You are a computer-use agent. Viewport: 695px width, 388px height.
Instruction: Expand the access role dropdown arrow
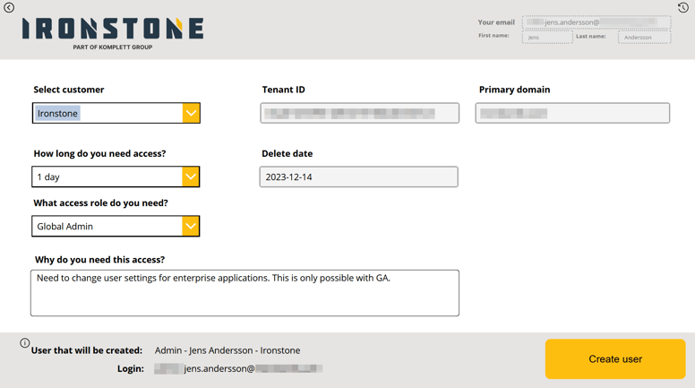pos(191,226)
